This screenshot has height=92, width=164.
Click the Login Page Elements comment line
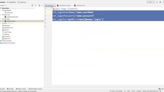(65, 9)
